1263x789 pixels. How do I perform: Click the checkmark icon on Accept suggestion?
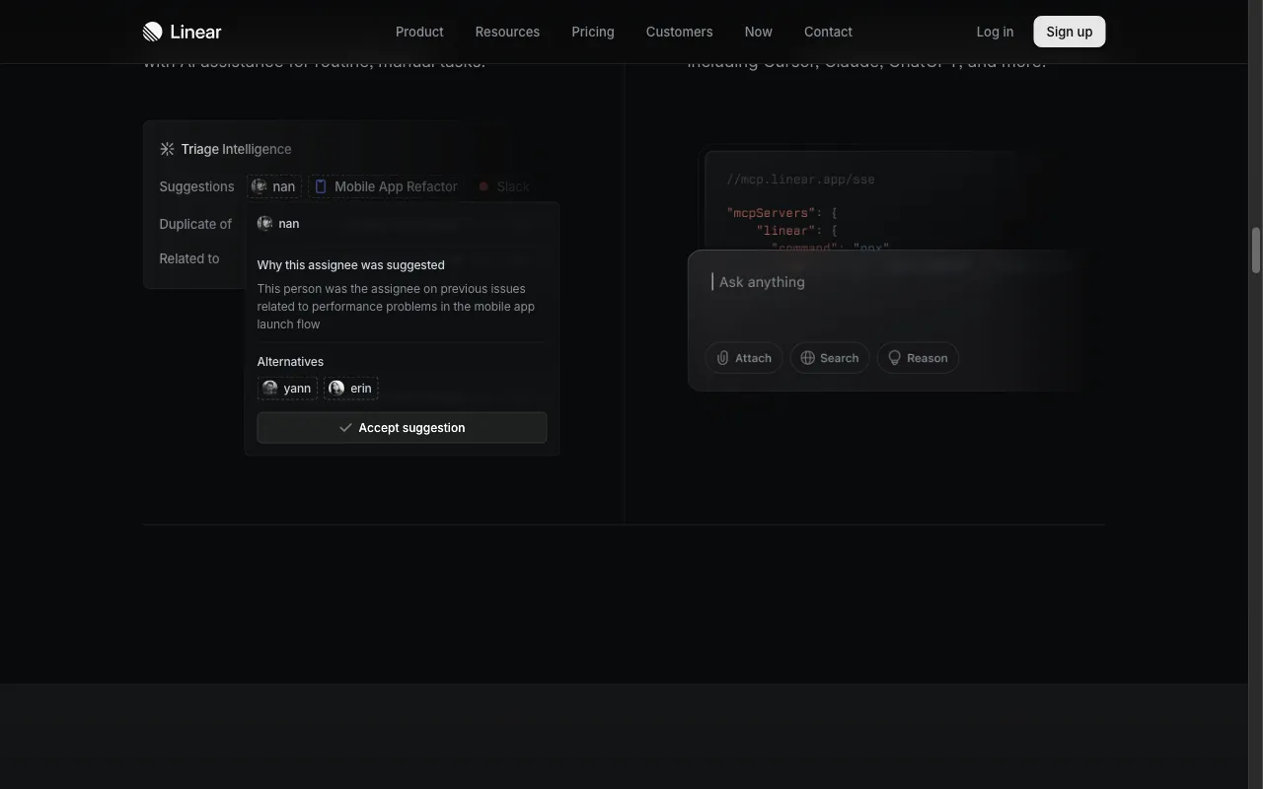pyautogui.click(x=345, y=427)
